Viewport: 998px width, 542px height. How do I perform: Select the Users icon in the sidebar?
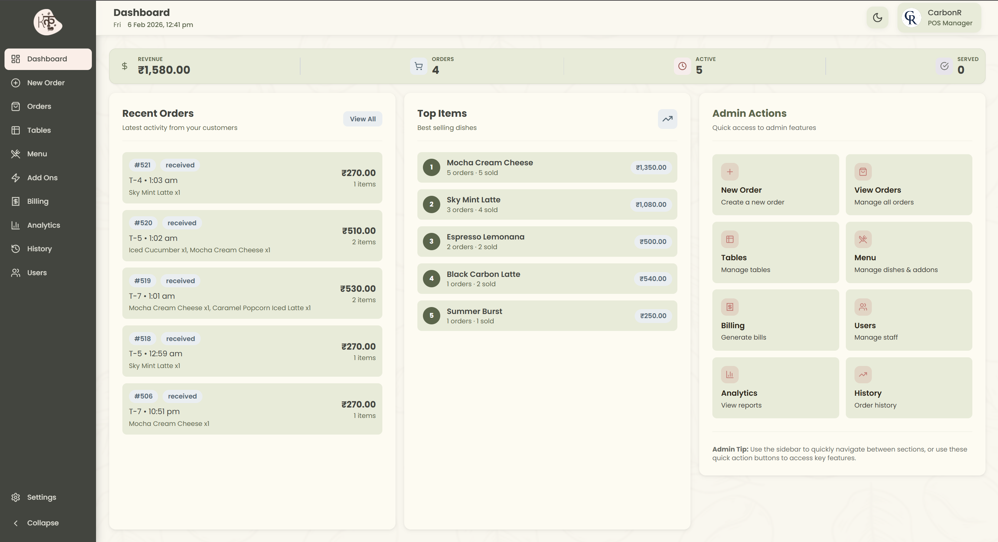[x=16, y=272]
